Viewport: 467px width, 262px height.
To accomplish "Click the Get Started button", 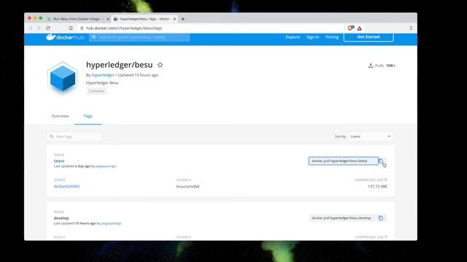I will (x=368, y=37).
